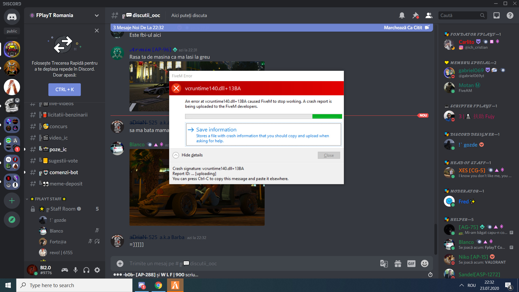Click the translate icon near message box
This screenshot has width=519, height=292.
pyautogui.click(x=384, y=263)
